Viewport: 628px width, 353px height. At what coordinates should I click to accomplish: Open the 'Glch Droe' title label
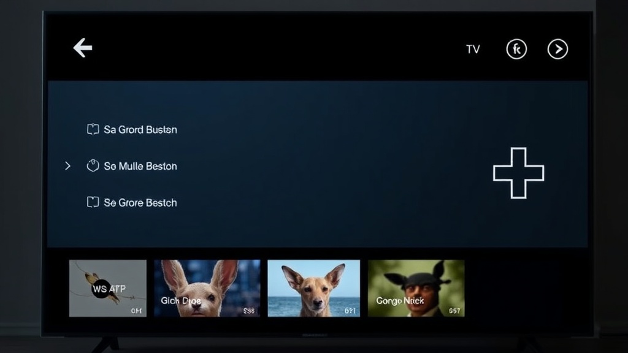pos(180,301)
